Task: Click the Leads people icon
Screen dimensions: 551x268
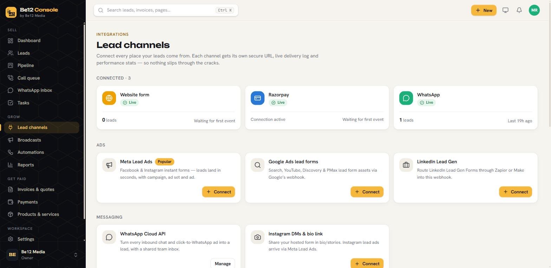Action: (11, 53)
